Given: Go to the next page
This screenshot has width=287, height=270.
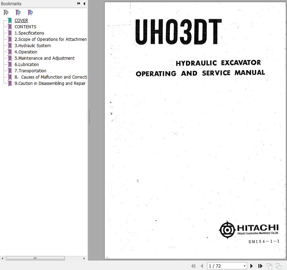Looking at the screenshot, I should 251,266.
